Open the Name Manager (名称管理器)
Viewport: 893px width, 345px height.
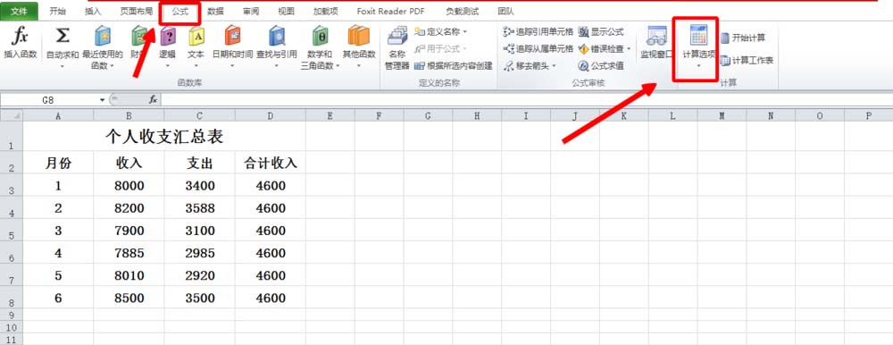coord(397,48)
